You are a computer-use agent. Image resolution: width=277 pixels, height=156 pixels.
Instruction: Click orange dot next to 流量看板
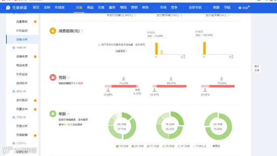pyautogui.click(x=35, y=21)
